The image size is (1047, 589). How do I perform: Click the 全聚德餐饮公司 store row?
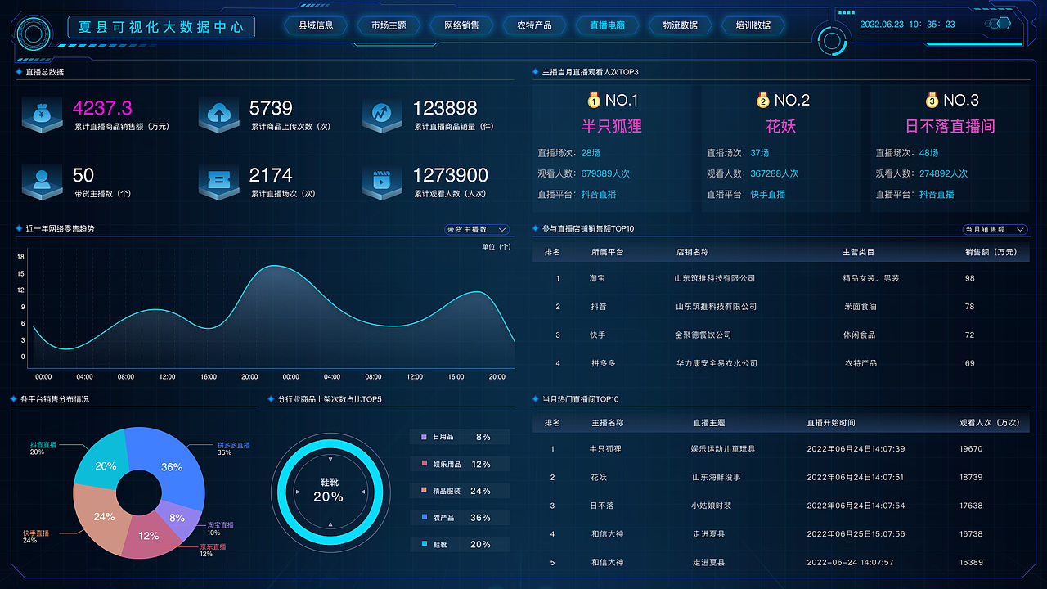click(x=781, y=335)
